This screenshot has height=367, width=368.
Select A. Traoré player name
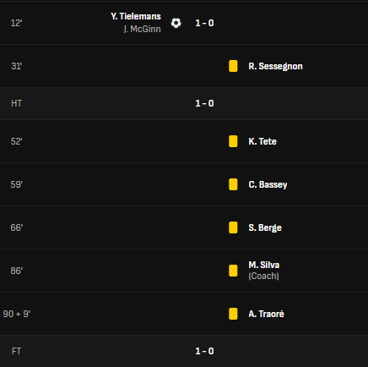(x=266, y=314)
